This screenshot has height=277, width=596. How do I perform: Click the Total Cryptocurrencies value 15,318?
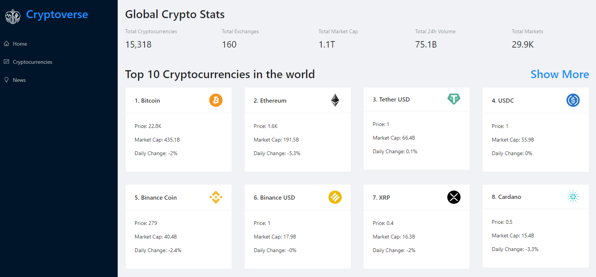pos(138,45)
